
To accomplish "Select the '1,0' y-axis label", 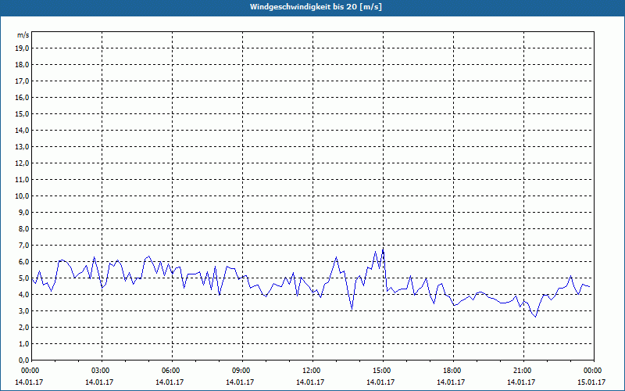I will (23, 343).
